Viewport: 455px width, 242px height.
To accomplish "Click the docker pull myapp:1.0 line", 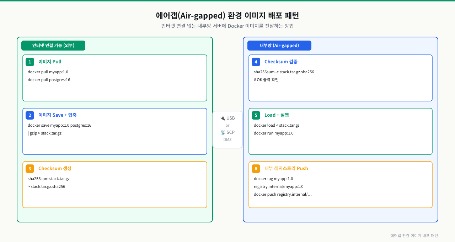I will 48,72.
